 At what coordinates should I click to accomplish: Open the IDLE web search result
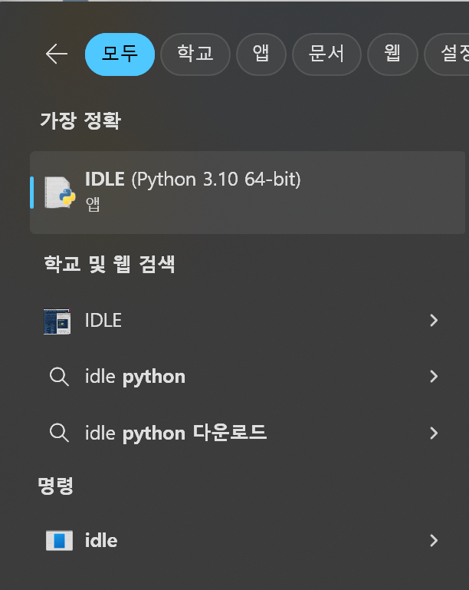coord(241,321)
